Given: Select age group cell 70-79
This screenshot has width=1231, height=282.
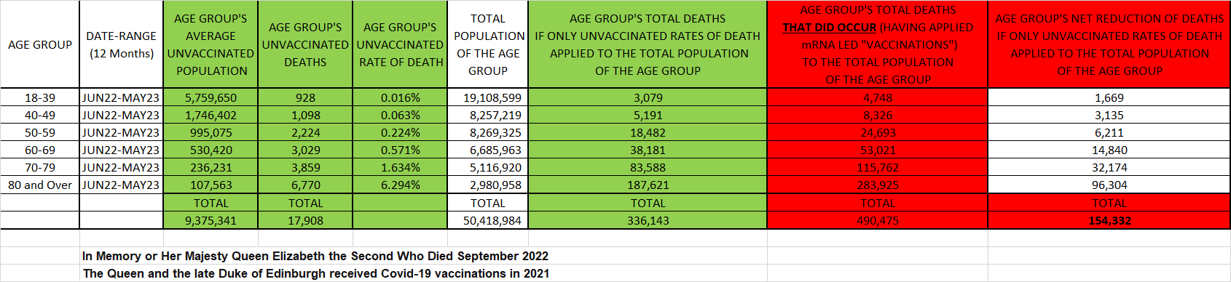Looking at the screenshot, I should (40, 167).
